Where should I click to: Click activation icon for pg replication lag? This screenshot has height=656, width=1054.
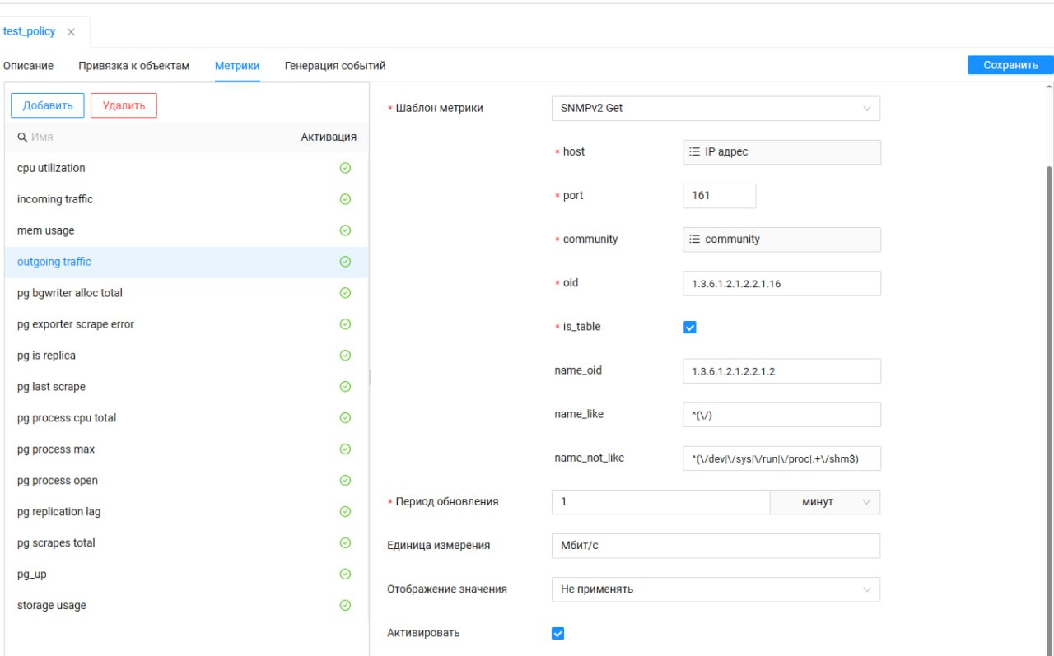point(345,512)
